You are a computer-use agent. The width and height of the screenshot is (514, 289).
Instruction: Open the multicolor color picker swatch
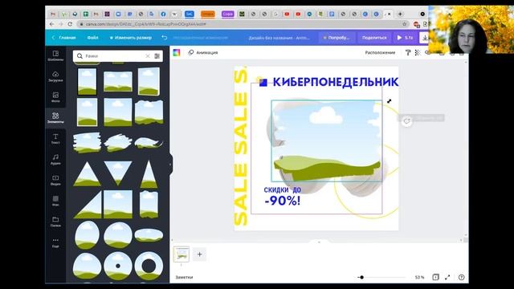pyautogui.click(x=177, y=52)
